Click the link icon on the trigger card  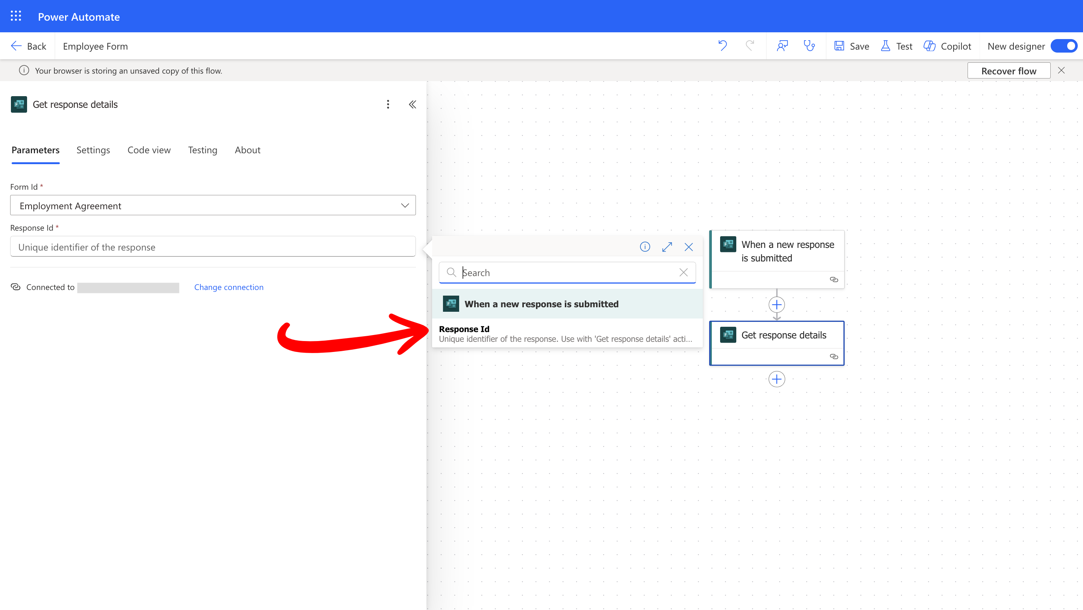(834, 279)
